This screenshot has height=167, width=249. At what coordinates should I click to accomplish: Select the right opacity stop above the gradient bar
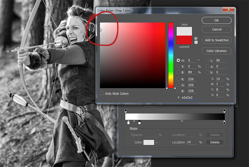[224, 111]
